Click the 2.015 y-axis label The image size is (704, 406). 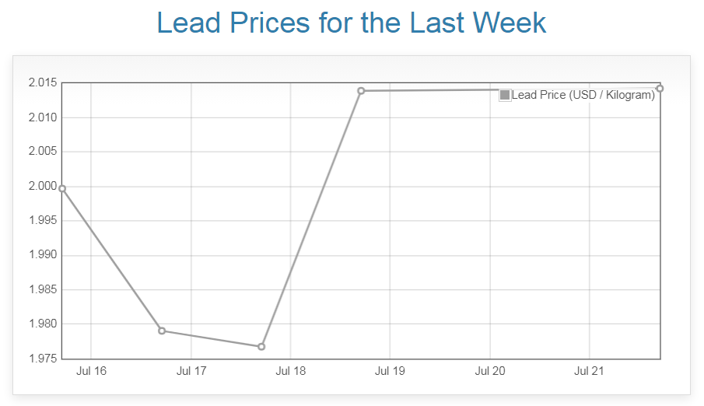tap(43, 83)
